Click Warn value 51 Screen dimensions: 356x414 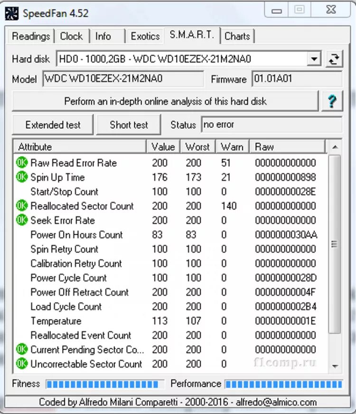(226, 163)
